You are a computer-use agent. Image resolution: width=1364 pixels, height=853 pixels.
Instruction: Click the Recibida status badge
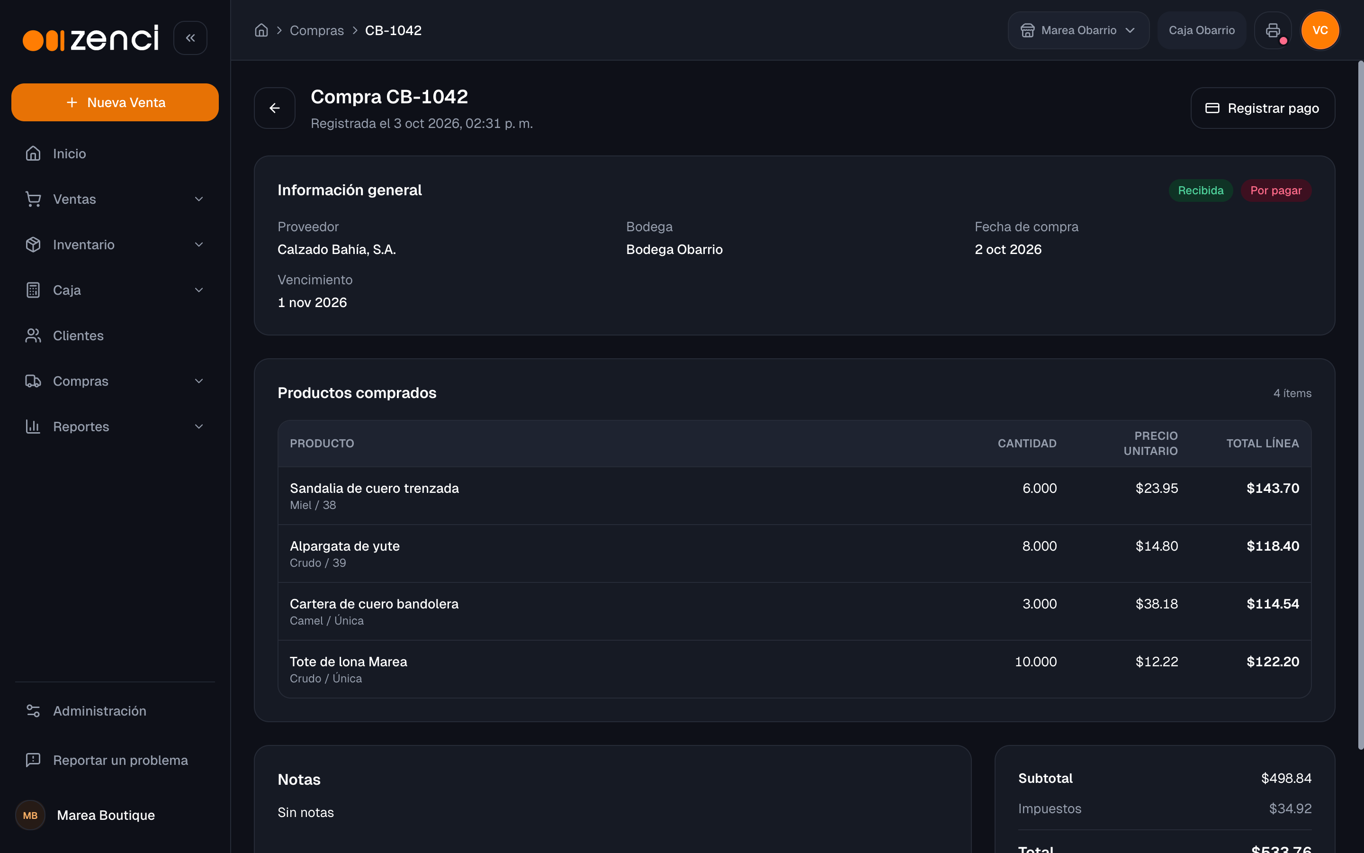point(1201,191)
